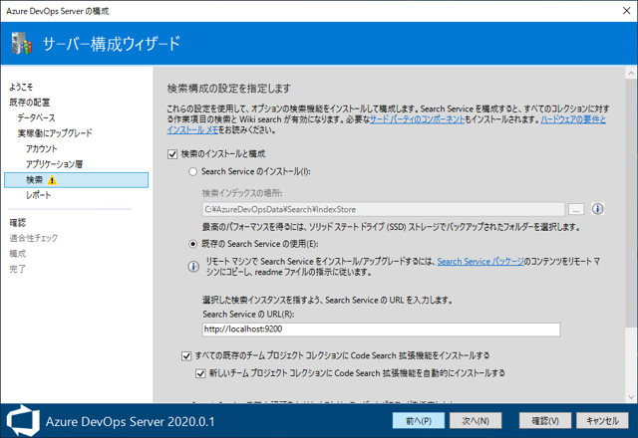
Task: Click 完了 step in sidebar
Action: (18, 269)
